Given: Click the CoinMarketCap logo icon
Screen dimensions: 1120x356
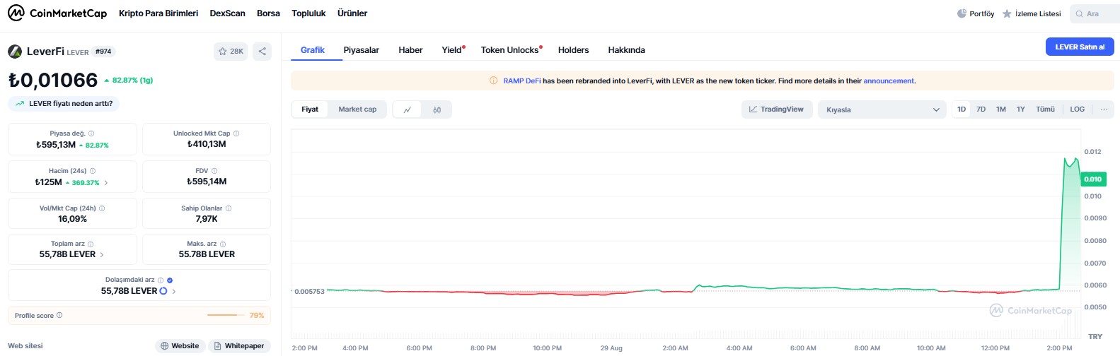Looking at the screenshot, I should coord(16,13).
